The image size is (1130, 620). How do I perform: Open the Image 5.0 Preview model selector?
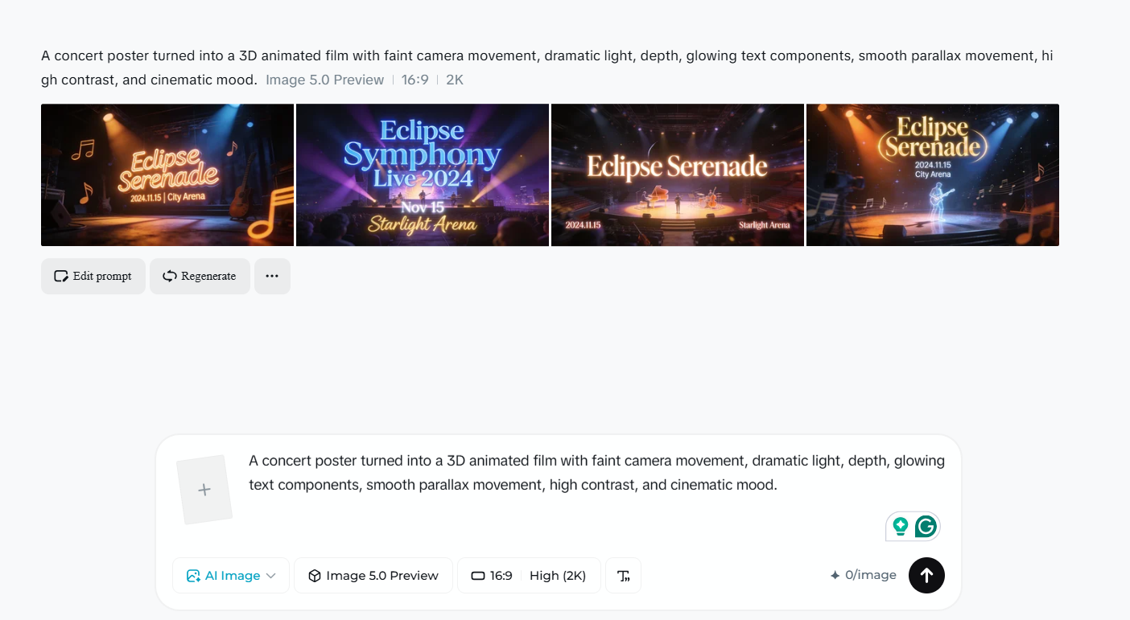click(373, 576)
